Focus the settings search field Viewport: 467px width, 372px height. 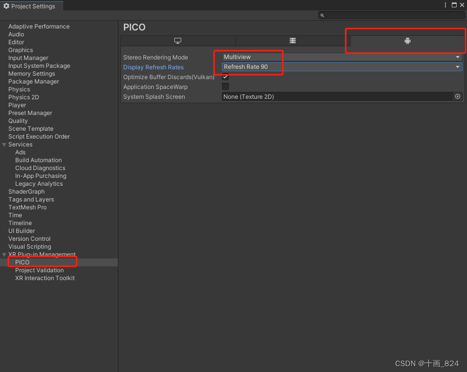click(391, 15)
